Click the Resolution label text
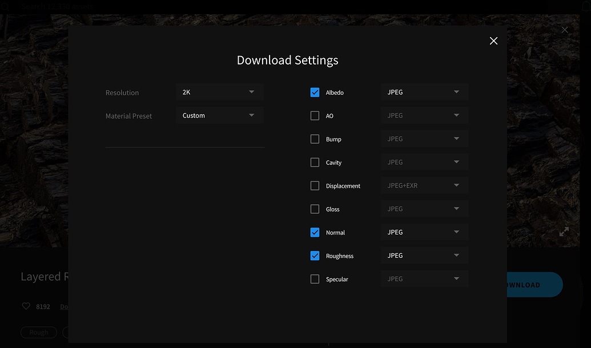This screenshot has width=591, height=348. 122,92
